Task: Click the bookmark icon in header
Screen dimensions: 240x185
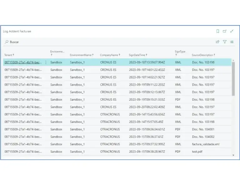Action: pyautogui.click(x=218, y=31)
